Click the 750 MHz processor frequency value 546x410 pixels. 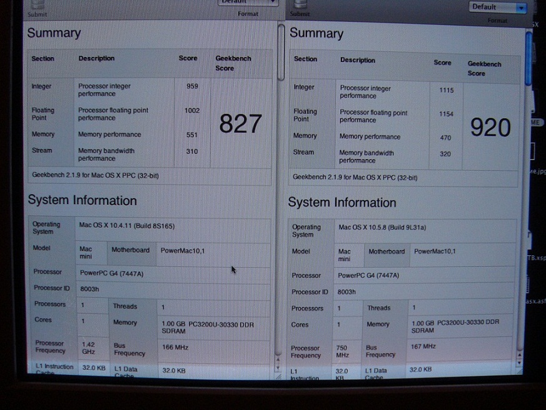342,351
